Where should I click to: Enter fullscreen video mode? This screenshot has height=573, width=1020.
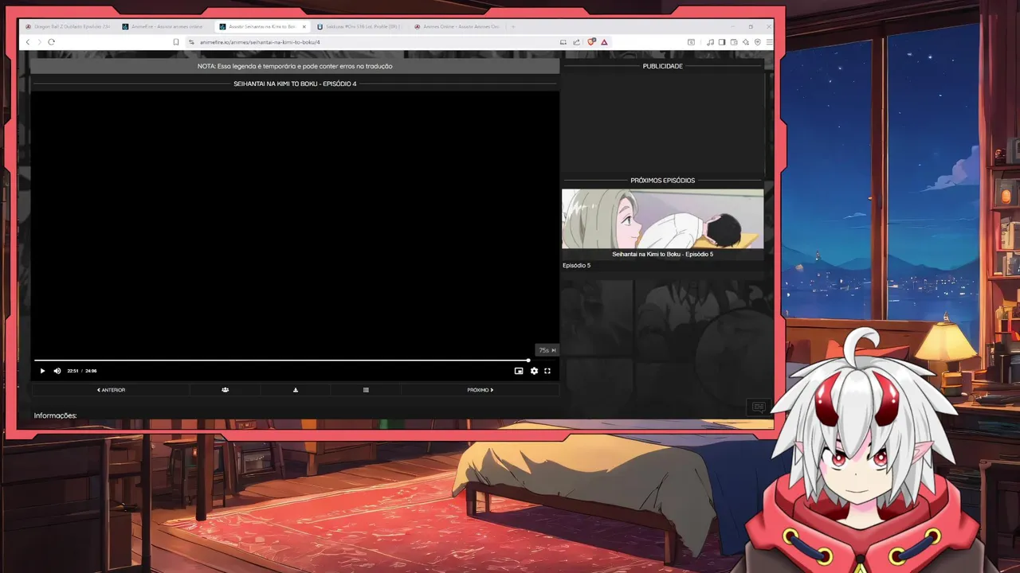point(547,371)
